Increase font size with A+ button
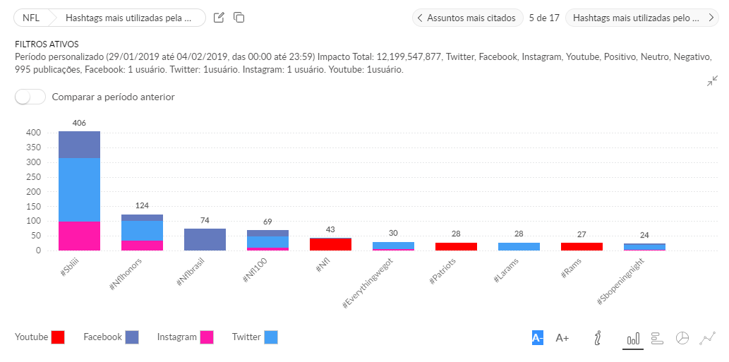Screen dimensions: 729x362 click(x=562, y=338)
